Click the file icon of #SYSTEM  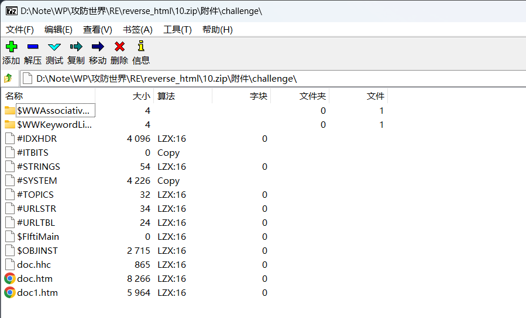(x=10, y=180)
